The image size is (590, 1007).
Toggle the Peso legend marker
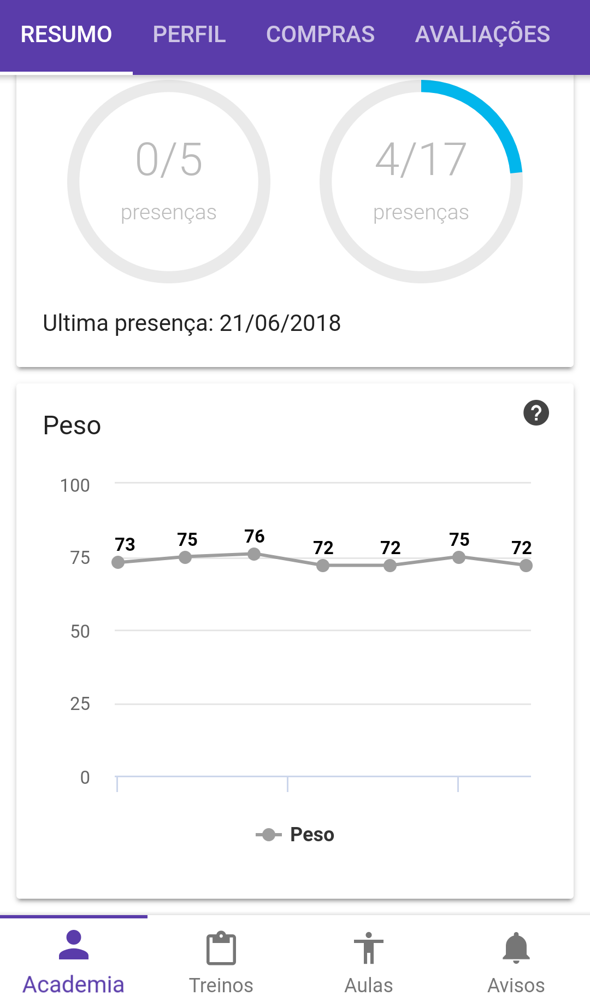(268, 835)
